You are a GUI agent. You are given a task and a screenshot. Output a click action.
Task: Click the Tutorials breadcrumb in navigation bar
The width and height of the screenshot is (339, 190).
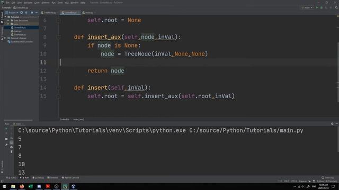(6, 8)
